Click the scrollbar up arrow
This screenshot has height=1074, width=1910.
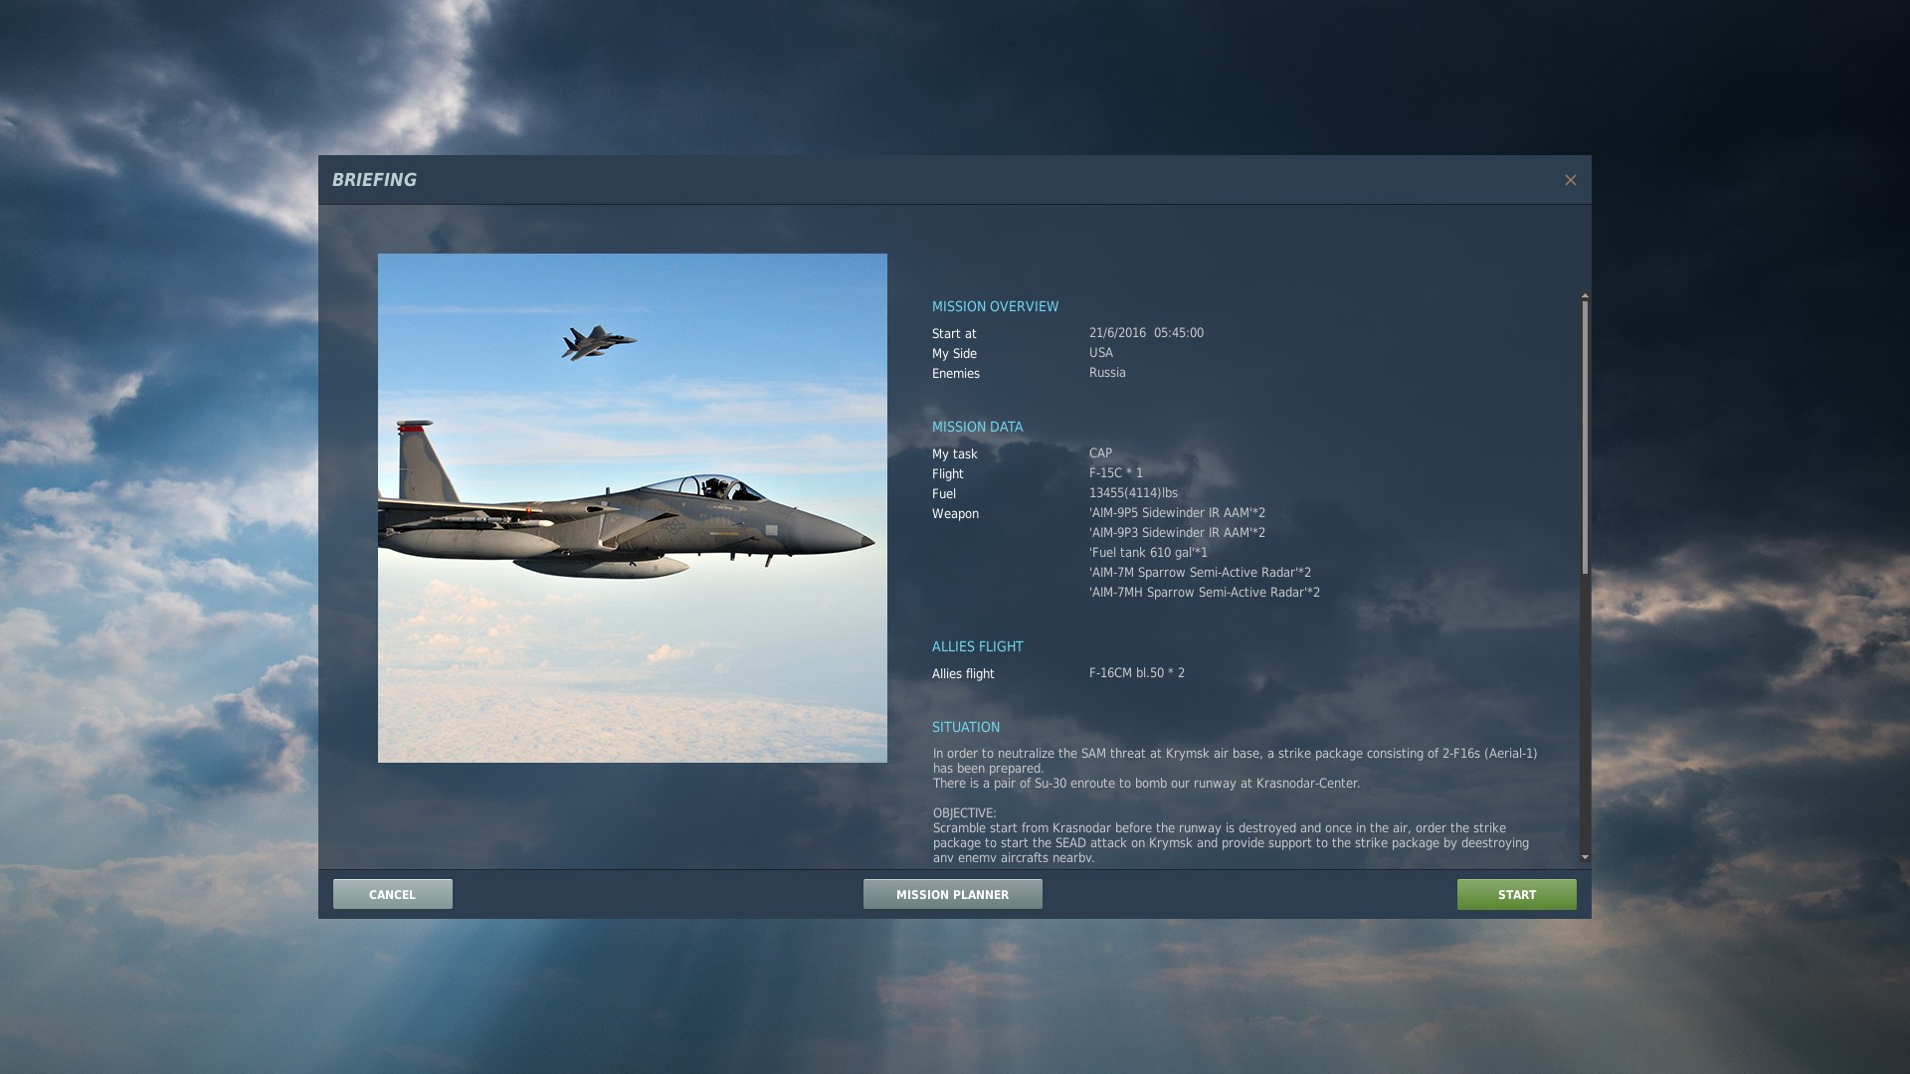1585,295
